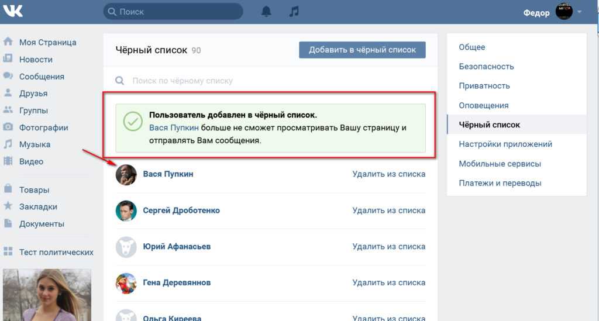Expand the profile dropdown arrow near Федор
The image size is (599, 321).
pyautogui.click(x=580, y=12)
